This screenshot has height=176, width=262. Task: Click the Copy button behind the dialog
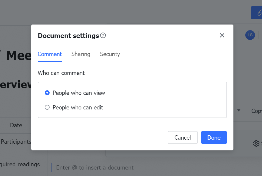[x=256, y=111]
